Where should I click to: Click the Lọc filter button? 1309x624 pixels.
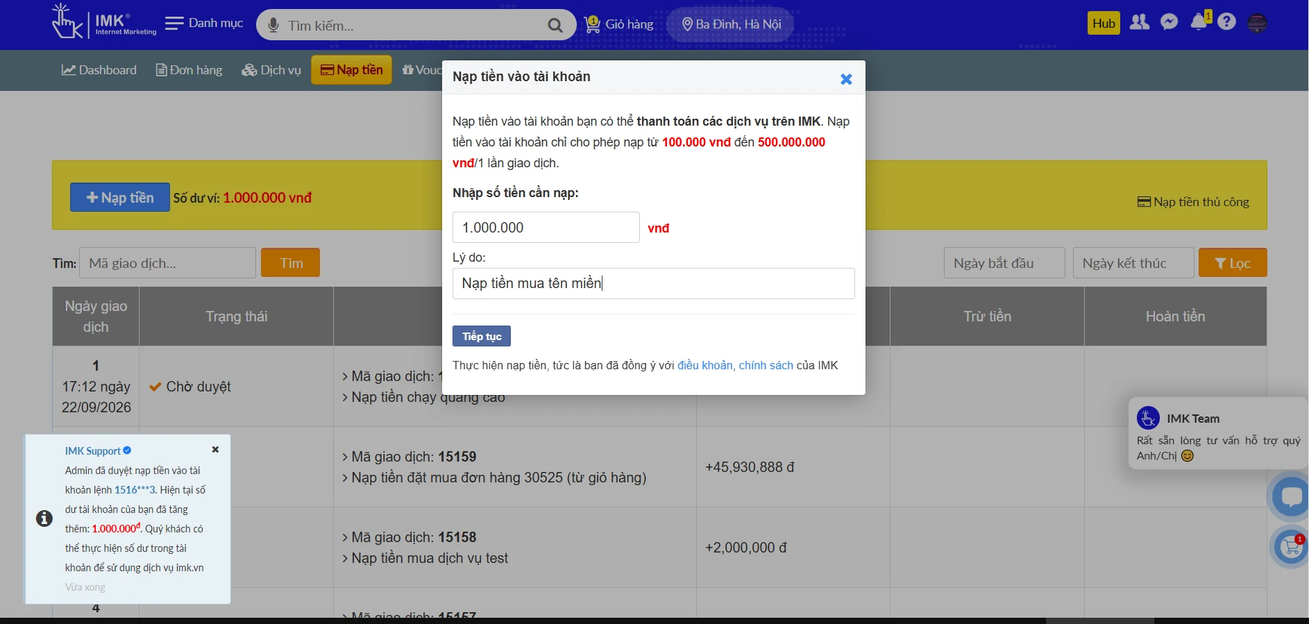click(x=1233, y=263)
